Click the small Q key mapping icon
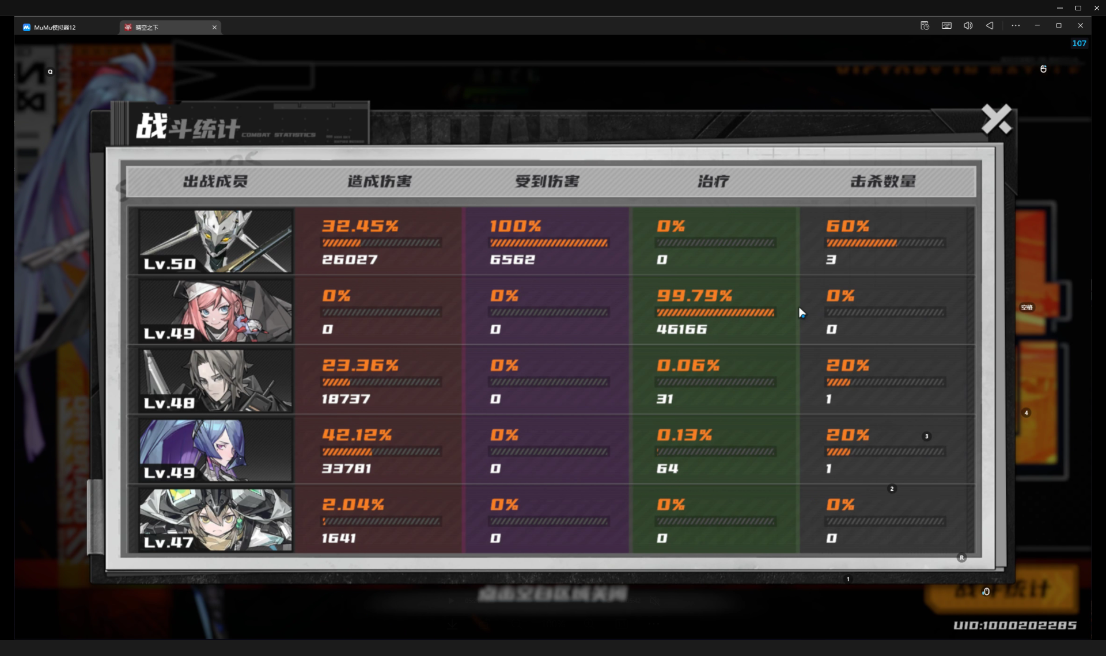This screenshot has width=1106, height=656. click(x=50, y=72)
